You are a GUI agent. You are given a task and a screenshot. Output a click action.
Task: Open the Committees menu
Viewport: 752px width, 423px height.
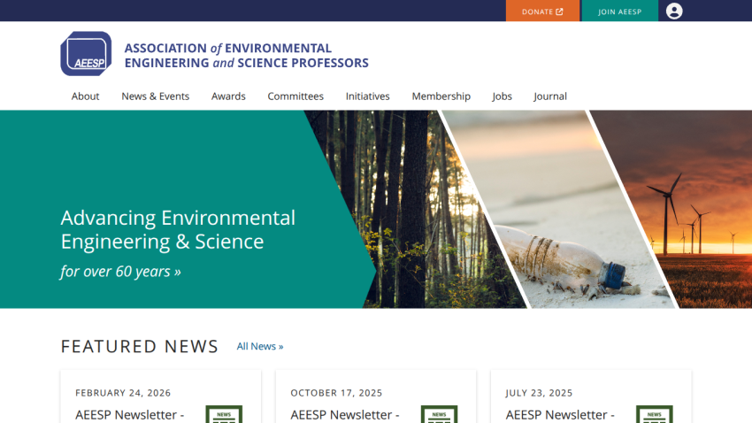pos(295,96)
